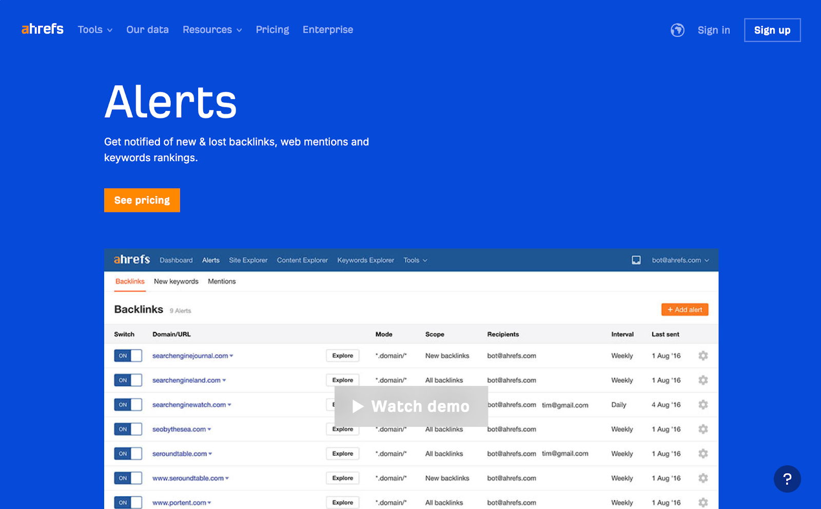Open the help question mark bubble
The height and width of the screenshot is (509, 821).
(x=787, y=479)
